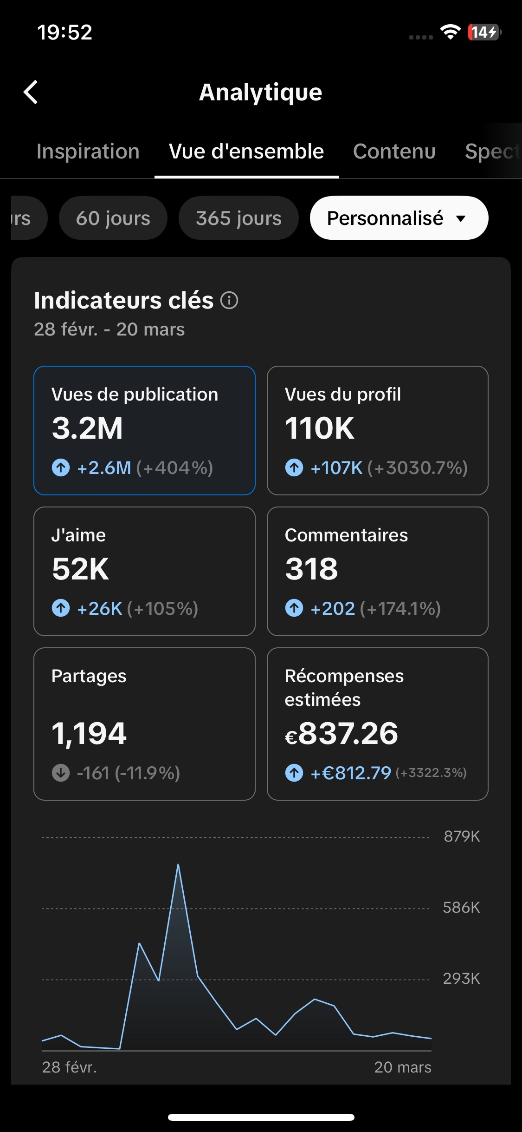The width and height of the screenshot is (522, 1132).
Task: Select the Récompenses estimées card
Action: click(378, 724)
